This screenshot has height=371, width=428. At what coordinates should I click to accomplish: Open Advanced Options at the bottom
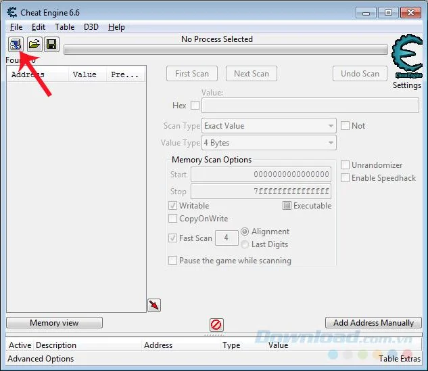click(x=41, y=359)
